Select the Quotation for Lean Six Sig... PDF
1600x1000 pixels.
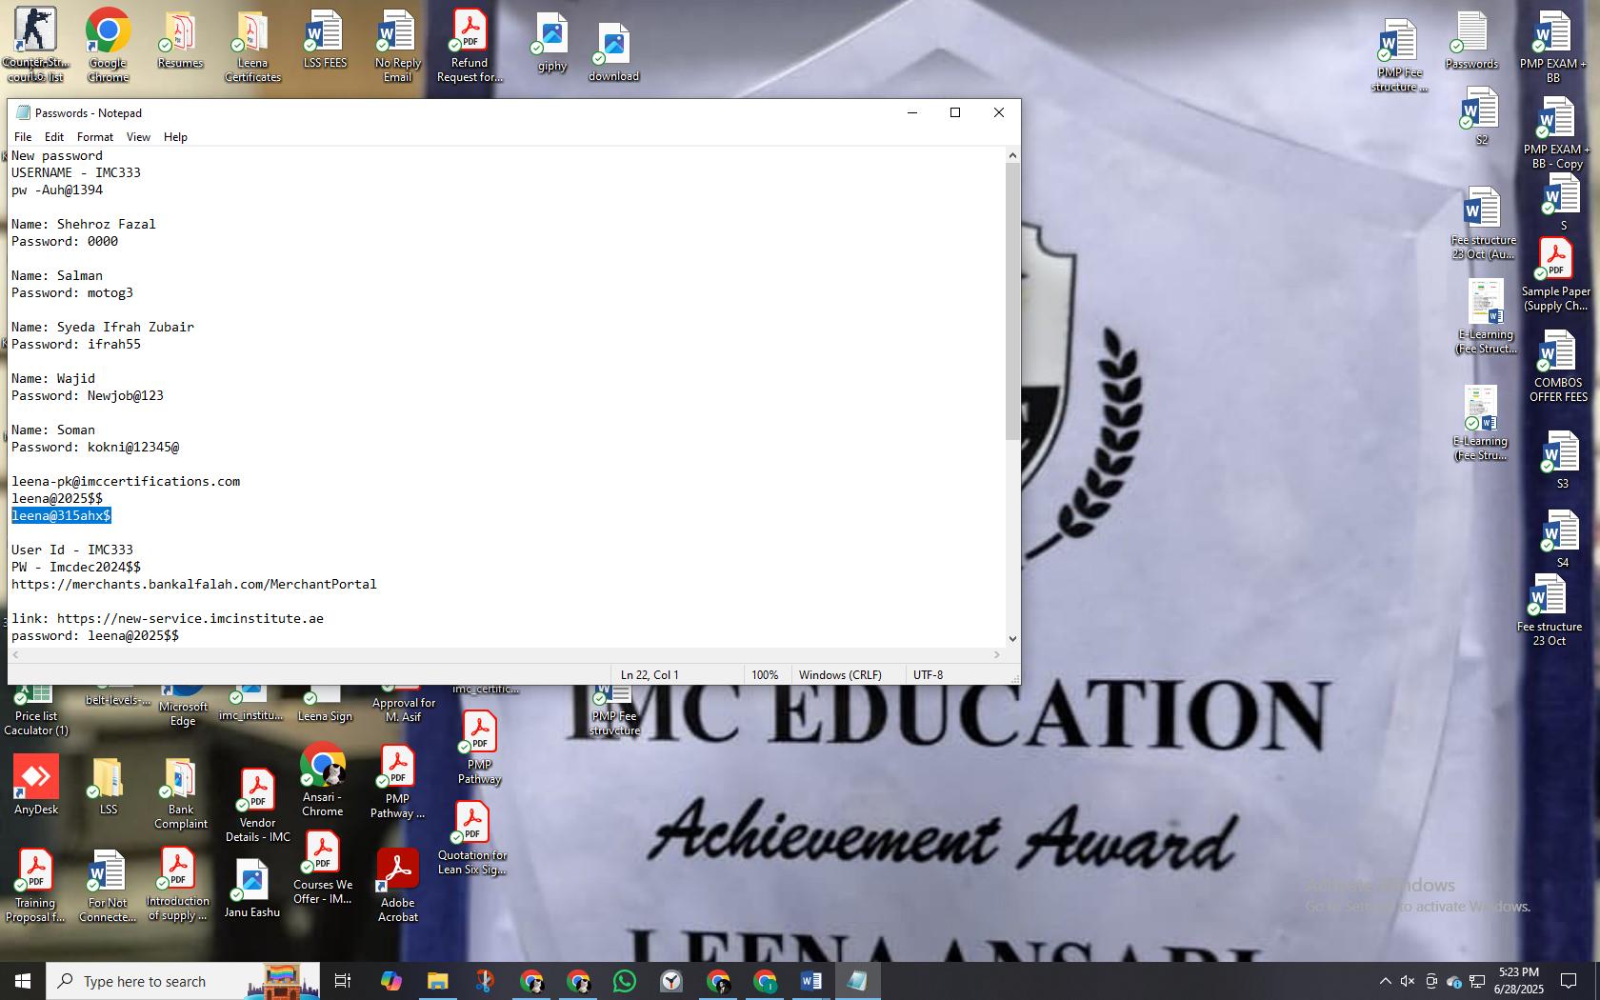point(472,838)
